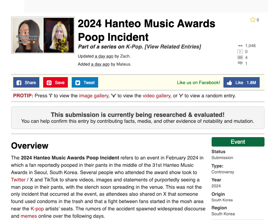The image size is (268, 224).
Task: Click the Pinterest logo on Save button
Action: [49, 83]
